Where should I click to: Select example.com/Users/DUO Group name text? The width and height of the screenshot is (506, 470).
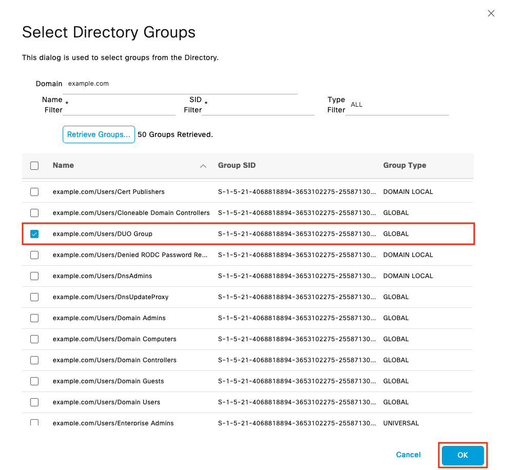(103, 234)
